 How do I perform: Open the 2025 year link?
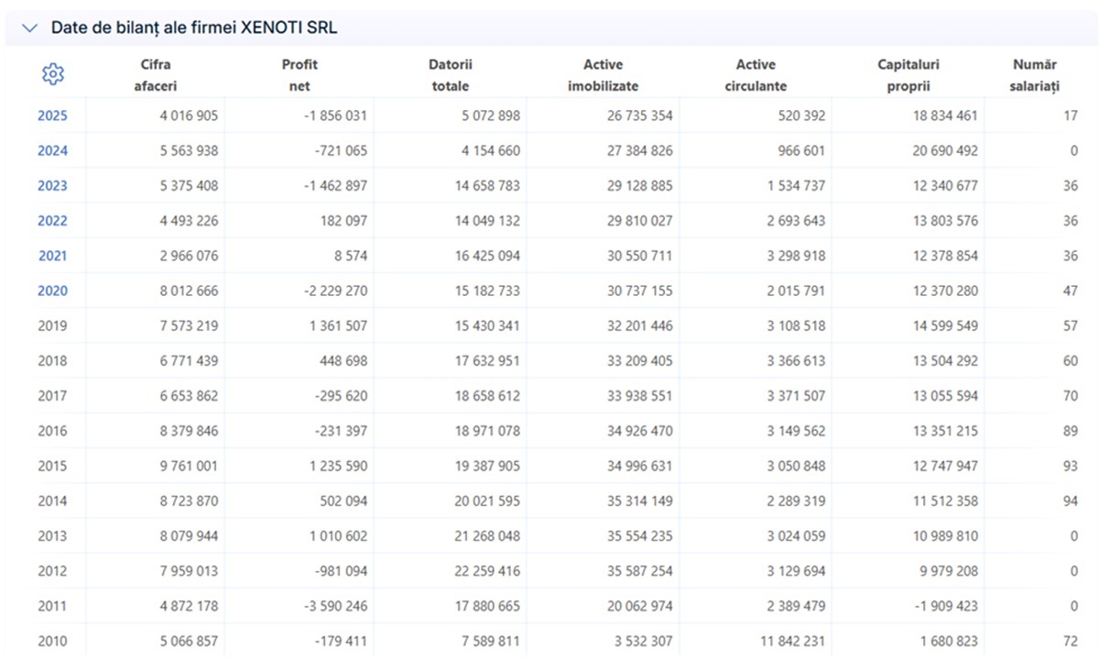coord(52,115)
